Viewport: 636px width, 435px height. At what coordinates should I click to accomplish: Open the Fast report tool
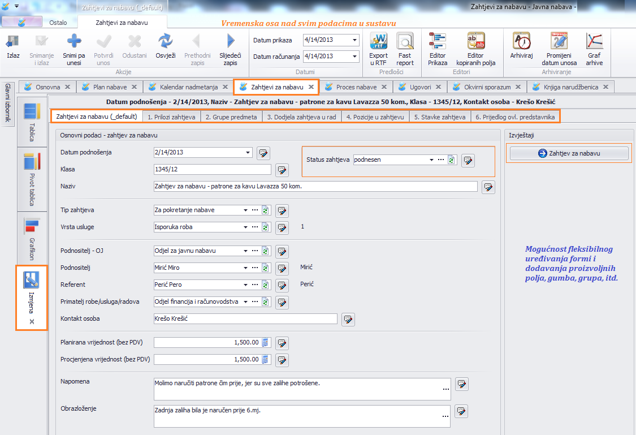pos(405,41)
